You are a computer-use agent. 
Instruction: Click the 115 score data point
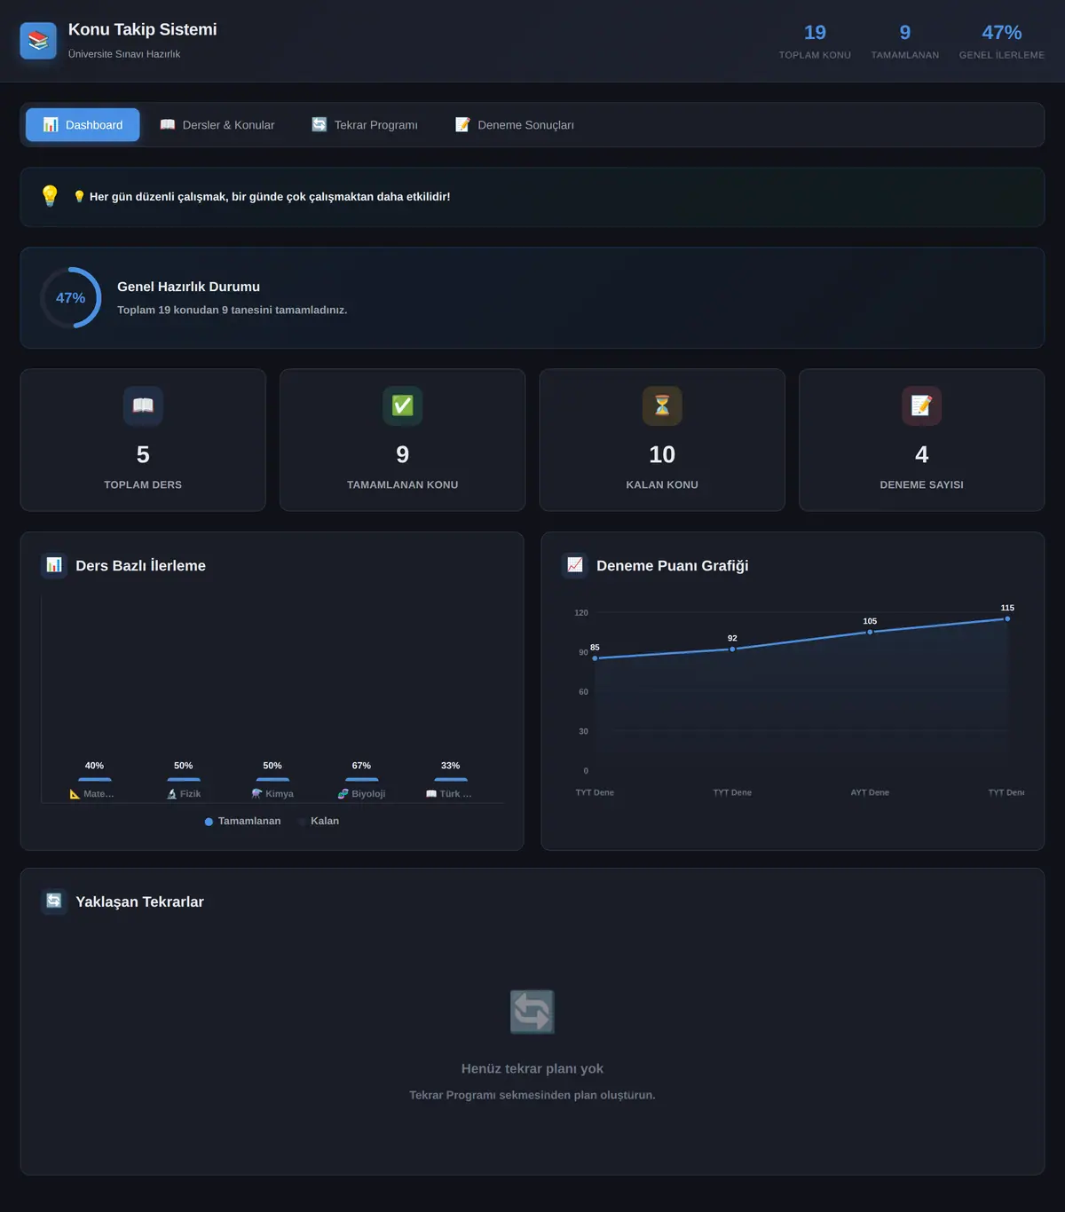pyautogui.click(x=1007, y=619)
